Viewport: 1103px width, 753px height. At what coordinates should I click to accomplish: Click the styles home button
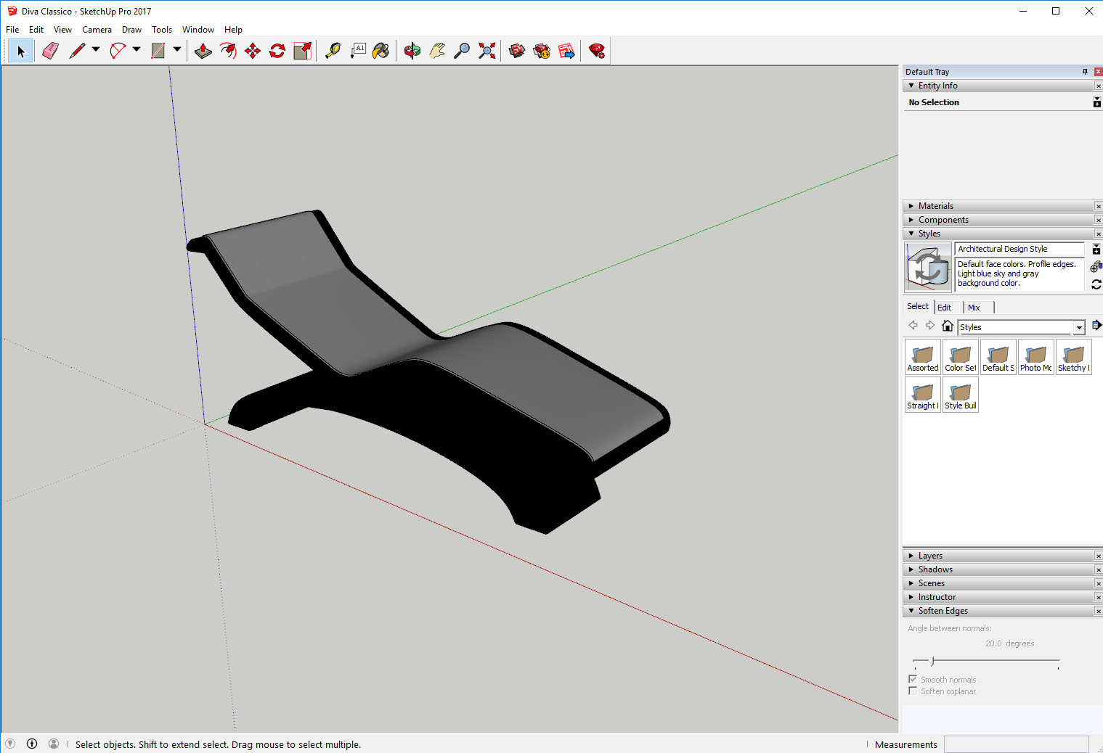coord(947,326)
